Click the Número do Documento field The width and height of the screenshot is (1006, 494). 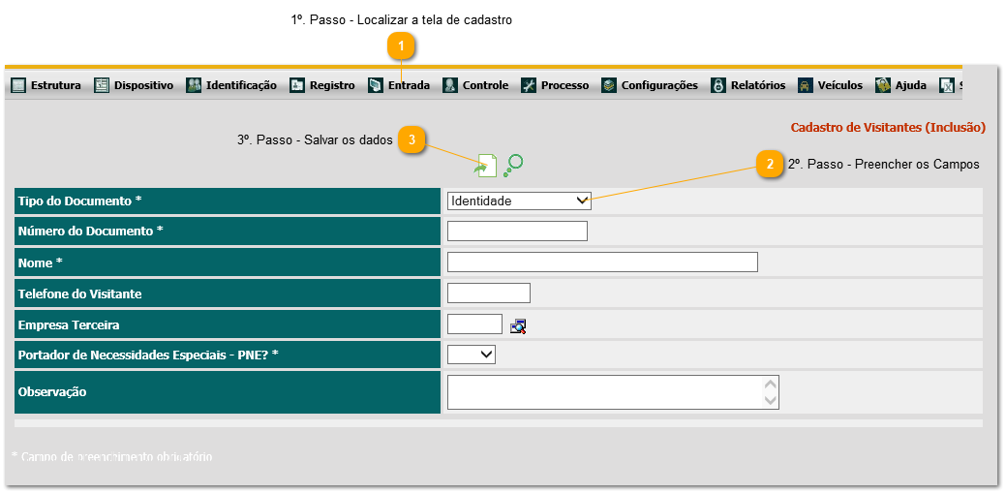click(x=517, y=231)
